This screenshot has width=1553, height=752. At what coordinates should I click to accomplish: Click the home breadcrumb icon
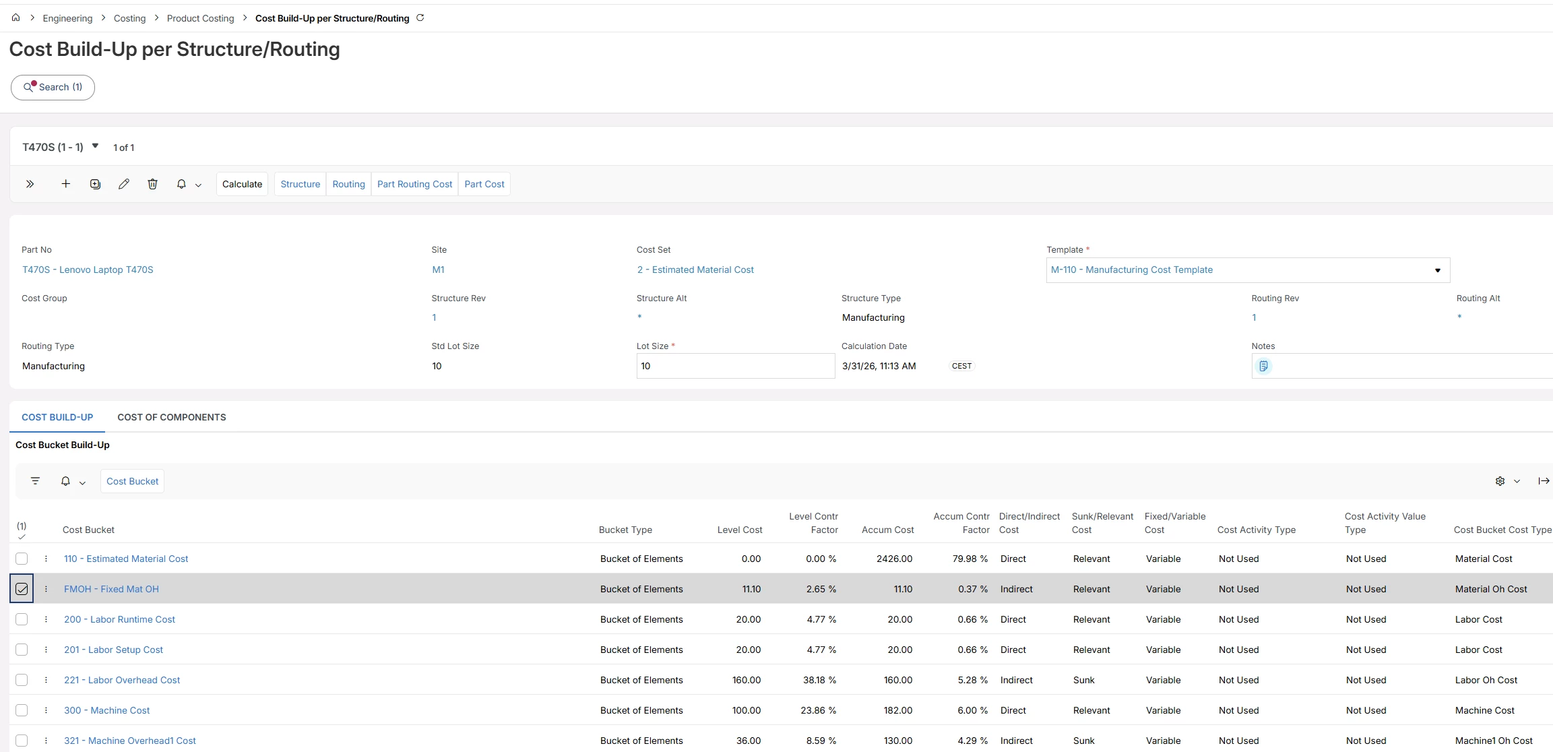[x=15, y=18]
